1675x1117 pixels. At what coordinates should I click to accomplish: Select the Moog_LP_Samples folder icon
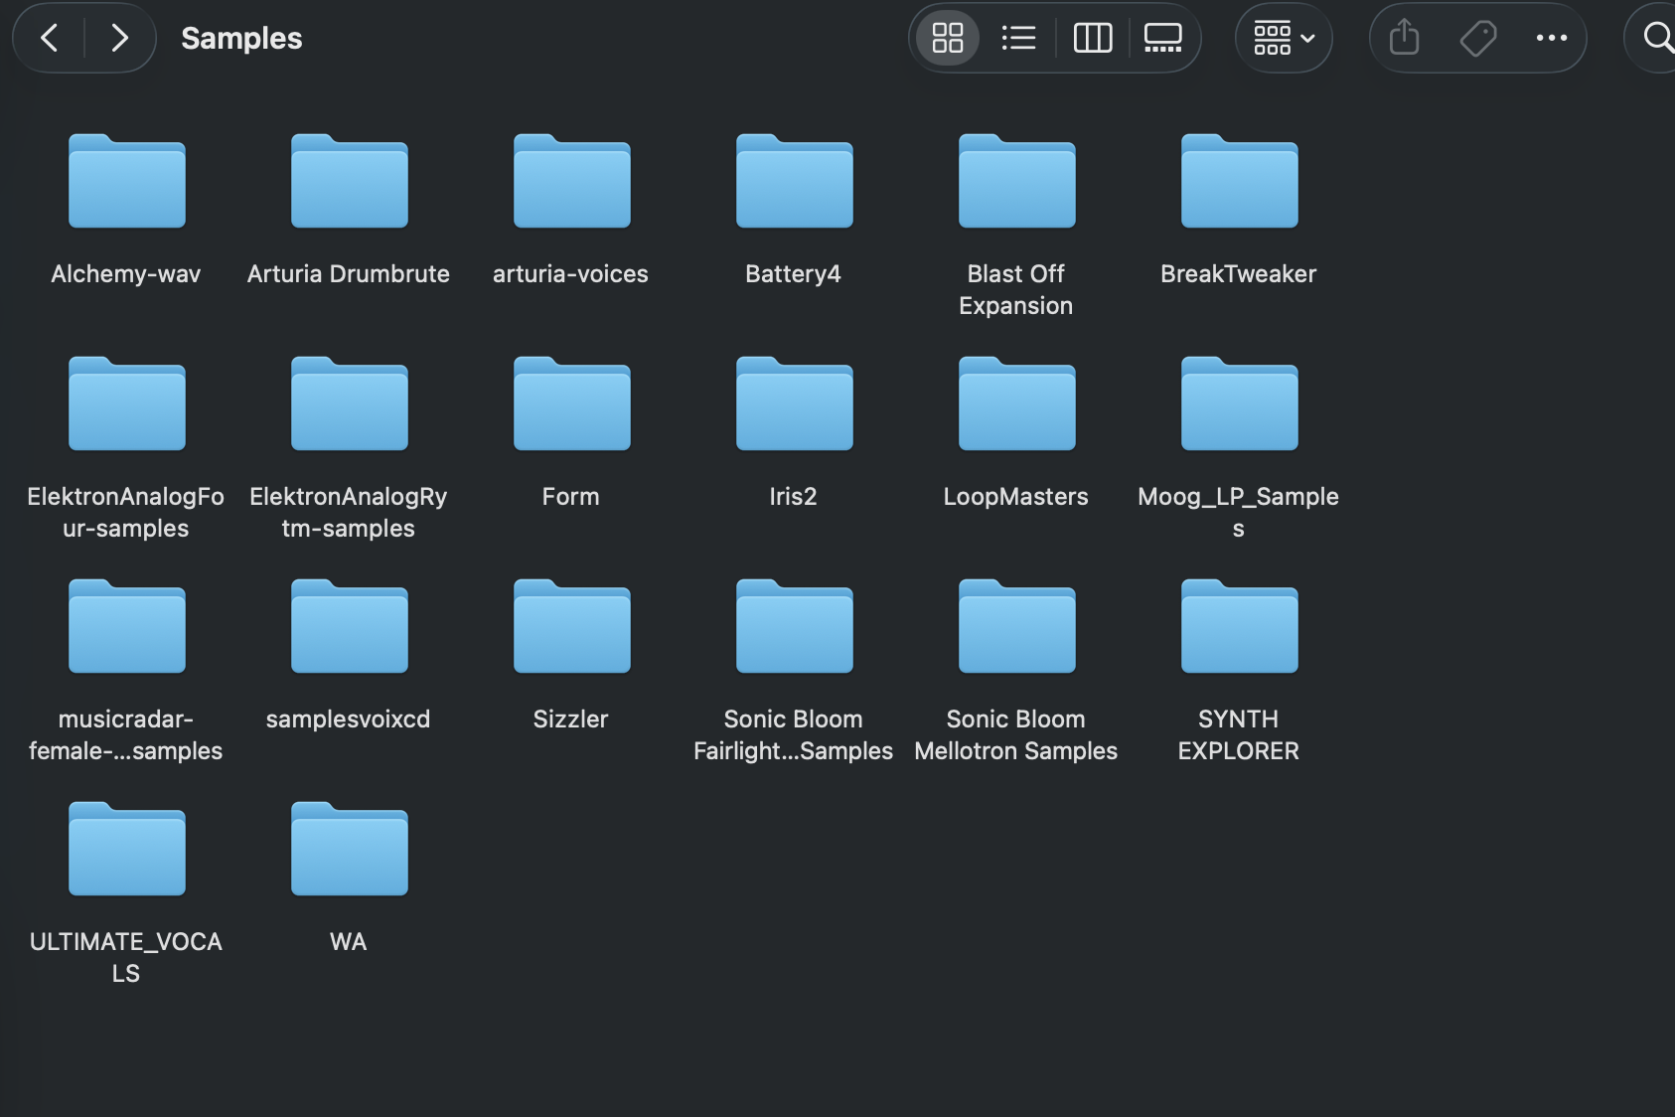[1240, 403]
